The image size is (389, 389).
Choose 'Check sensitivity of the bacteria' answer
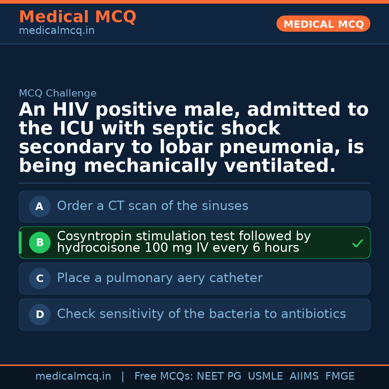(201, 314)
